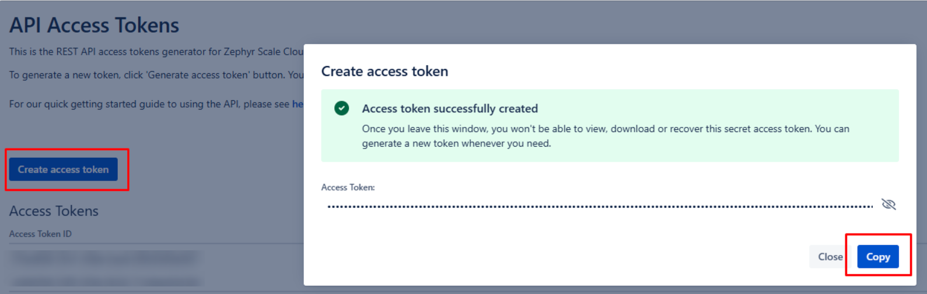Click the Create access token button
The width and height of the screenshot is (927, 294).
click(63, 169)
